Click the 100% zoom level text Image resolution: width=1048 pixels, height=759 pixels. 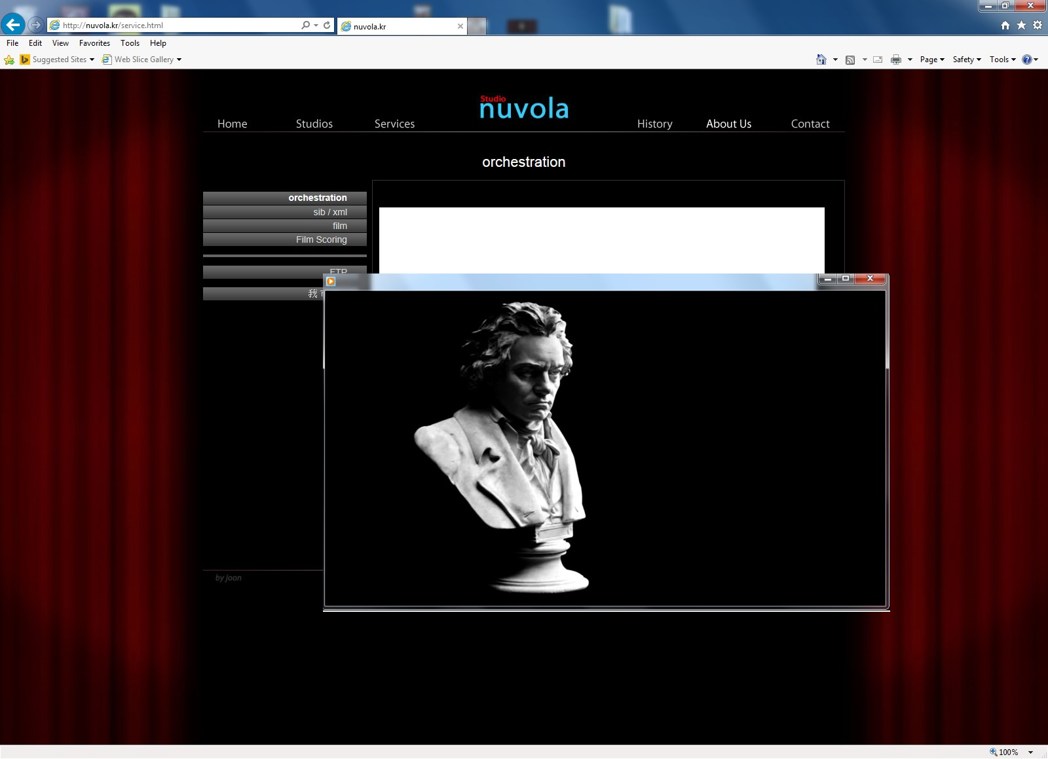[x=1009, y=752]
